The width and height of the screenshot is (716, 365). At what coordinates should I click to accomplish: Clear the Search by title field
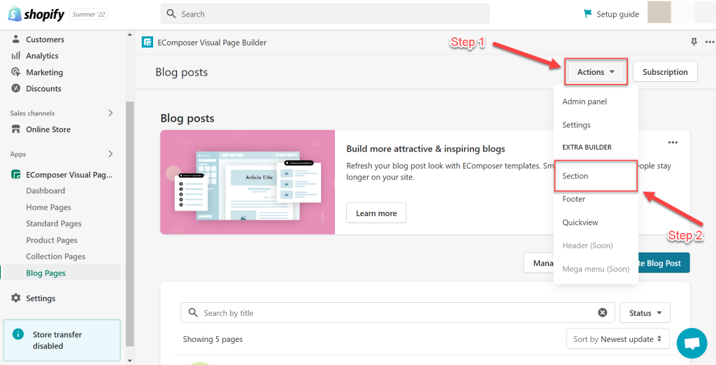click(x=603, y=313)
